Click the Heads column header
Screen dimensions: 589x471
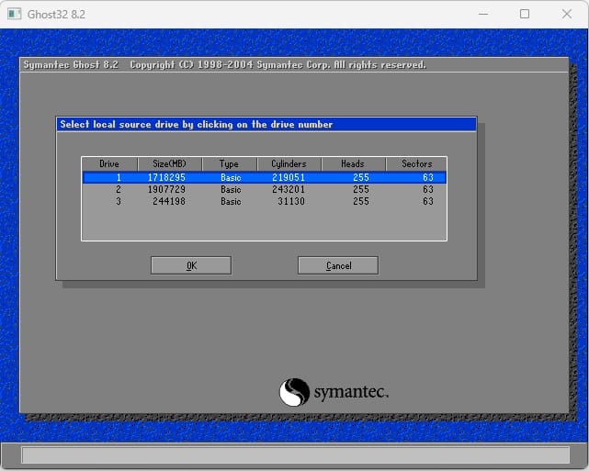[354, 164]
